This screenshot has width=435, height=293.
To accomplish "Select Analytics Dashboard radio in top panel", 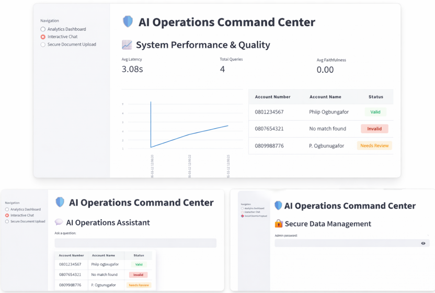I will pyautogui.click(x=43, y=29).
